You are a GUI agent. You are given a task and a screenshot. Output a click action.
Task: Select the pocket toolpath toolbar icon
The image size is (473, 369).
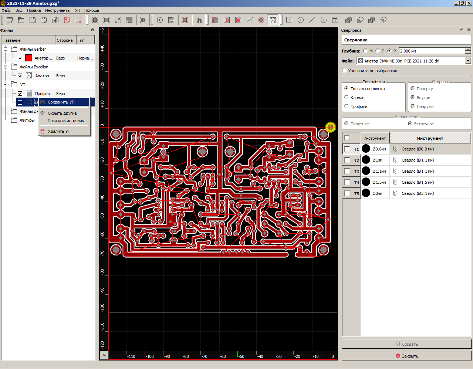[227, 20]
